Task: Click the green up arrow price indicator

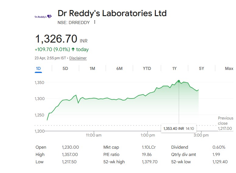Action: pos(73,49)
